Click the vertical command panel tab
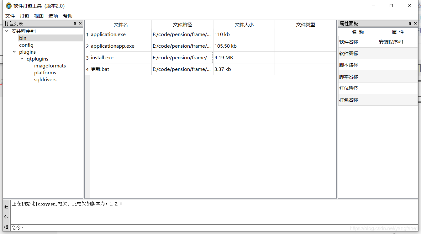Screen dimensions: 421x234 tap(6, 216)
